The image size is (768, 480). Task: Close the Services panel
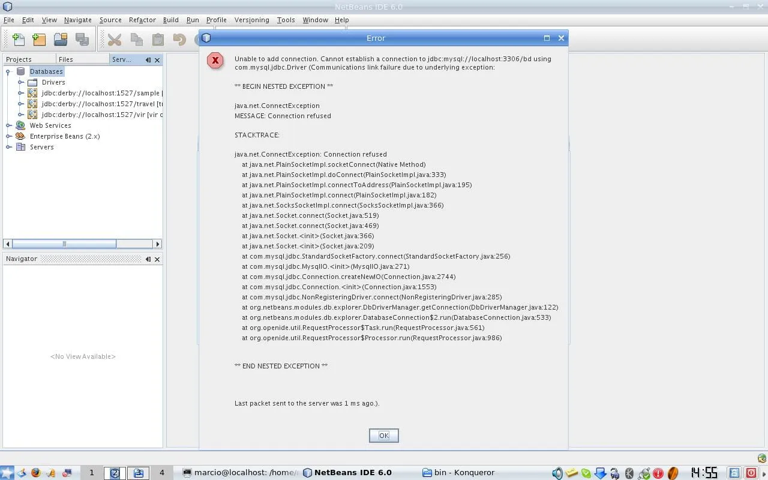157,60
